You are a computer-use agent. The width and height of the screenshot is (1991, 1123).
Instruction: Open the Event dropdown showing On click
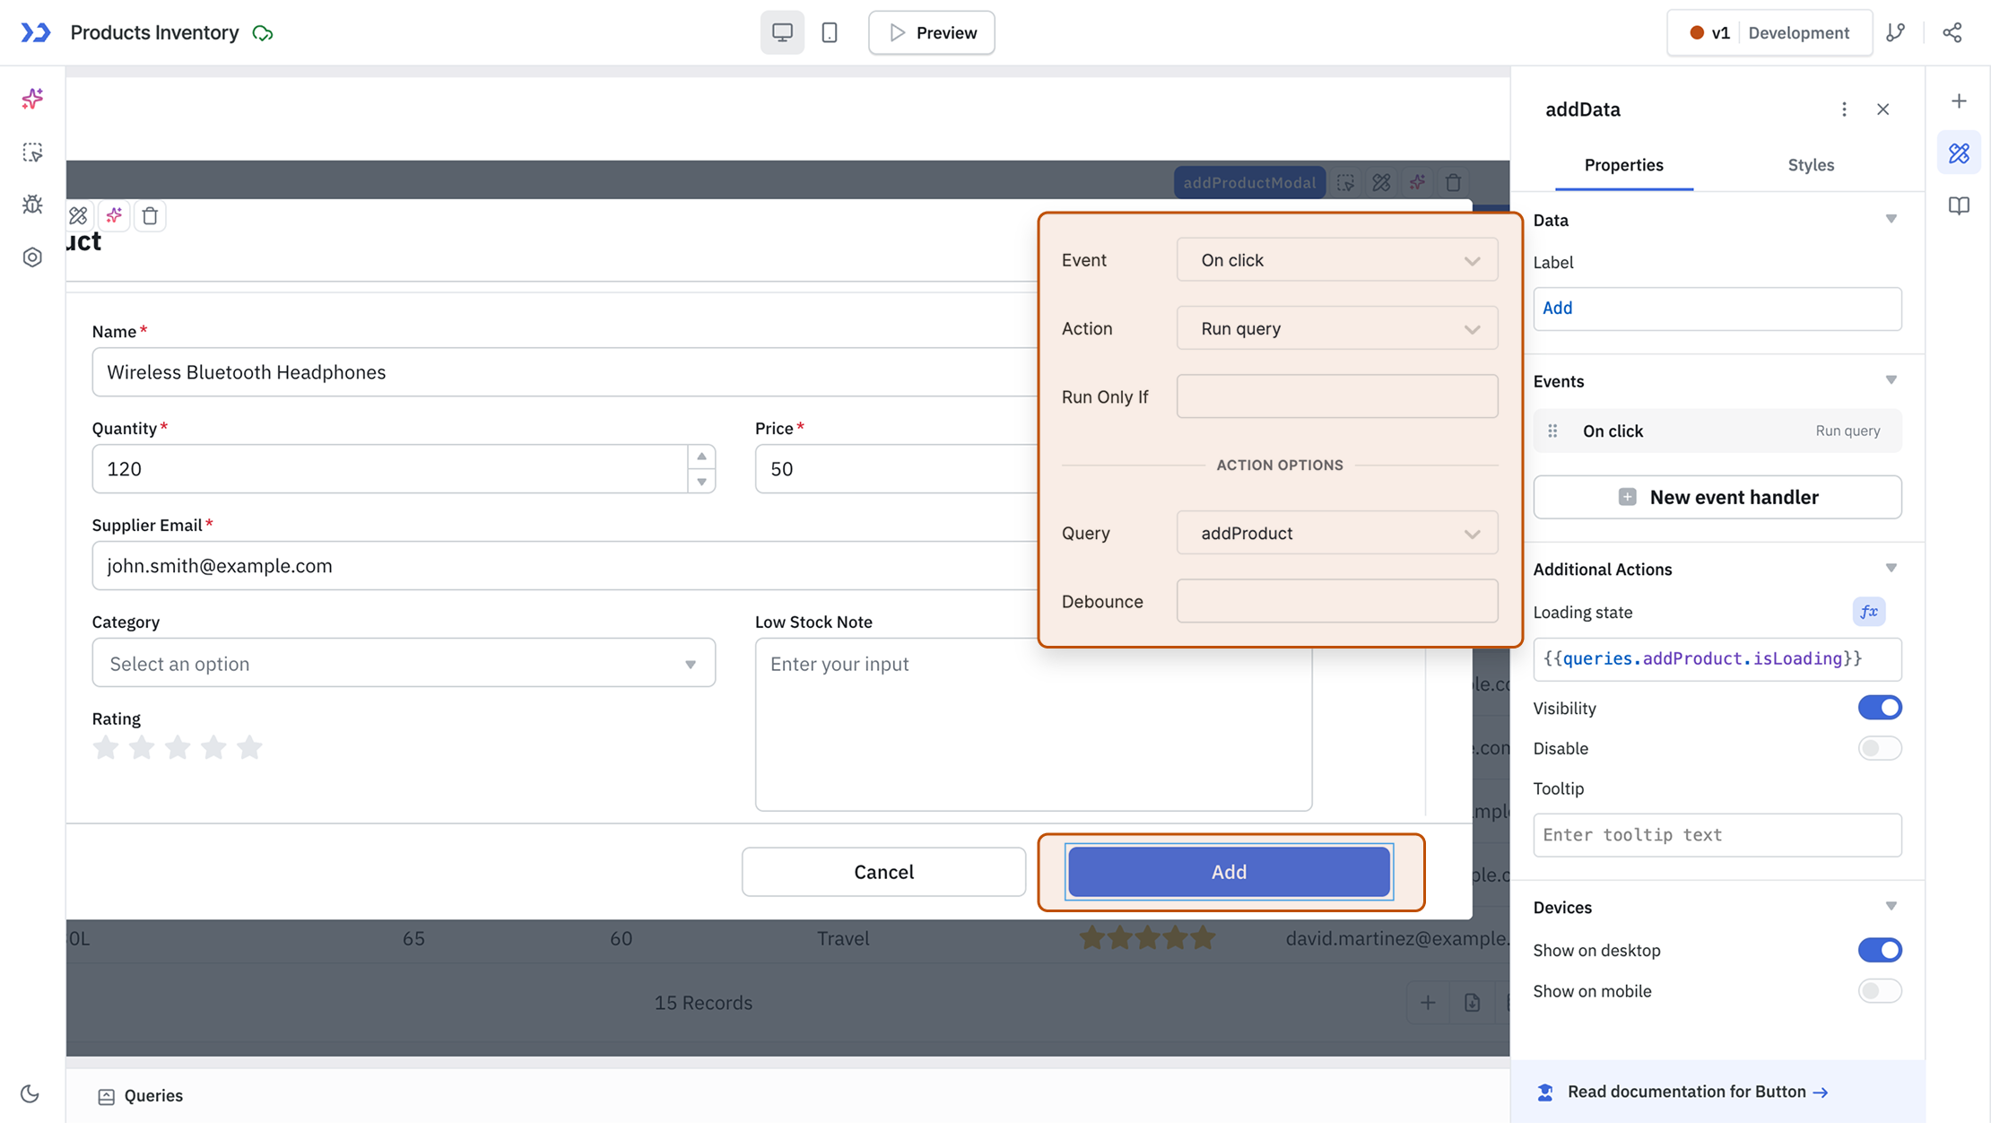tap(1336, 260)
